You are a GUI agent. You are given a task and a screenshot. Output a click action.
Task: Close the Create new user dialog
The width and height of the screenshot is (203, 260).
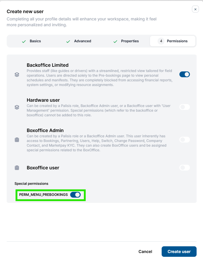(x=195, y=9)
